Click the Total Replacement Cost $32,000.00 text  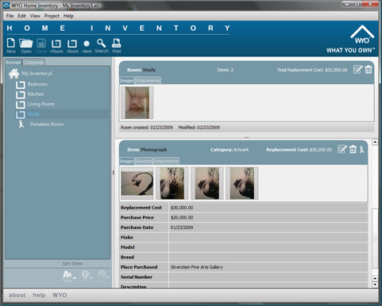point(312,70)
